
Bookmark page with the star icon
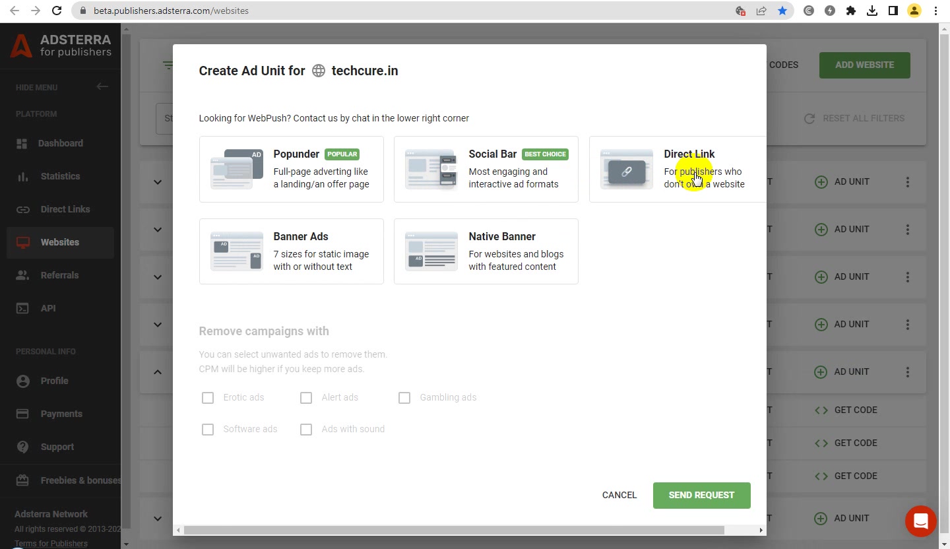(x=782, y=11)
